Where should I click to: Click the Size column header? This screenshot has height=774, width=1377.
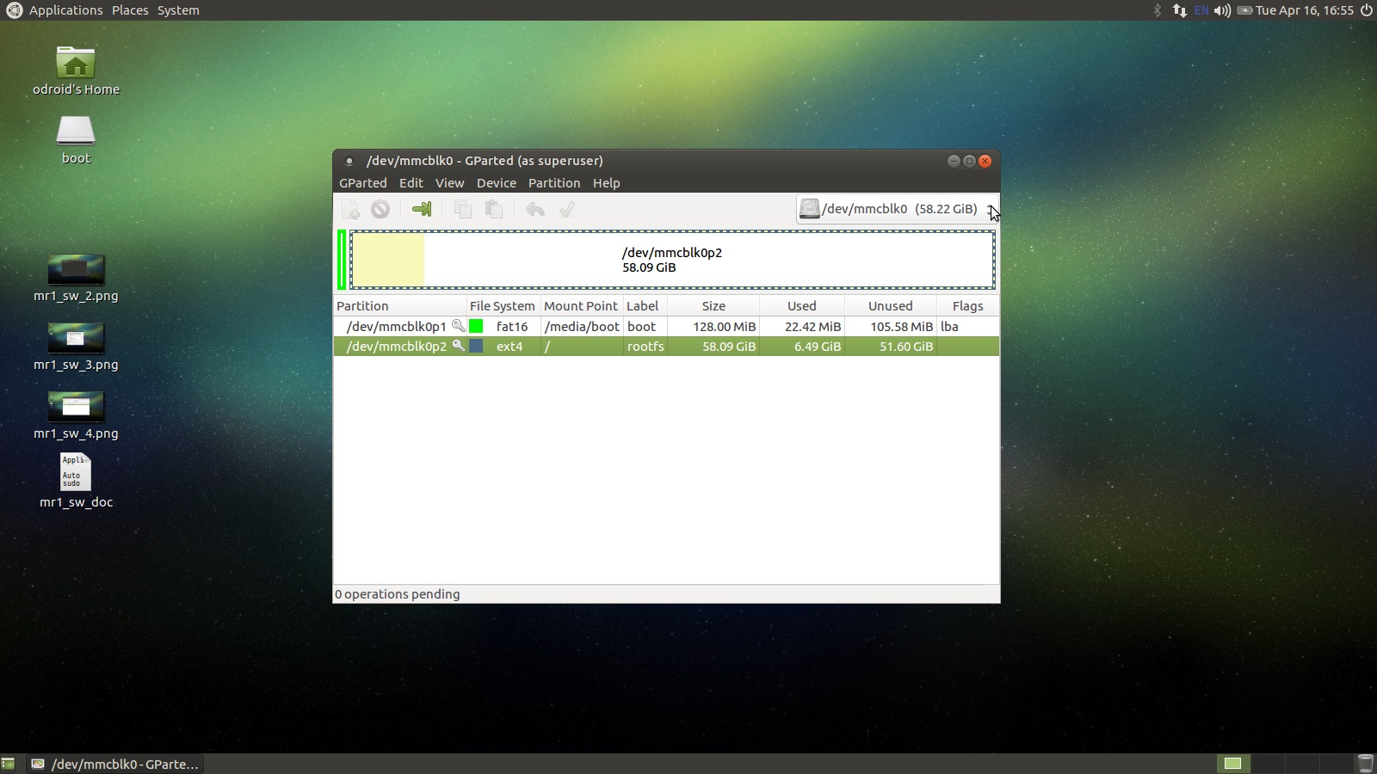point(713,306)
